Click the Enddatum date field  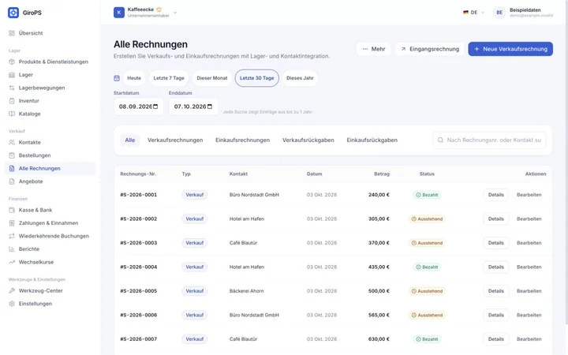[193, 106]
